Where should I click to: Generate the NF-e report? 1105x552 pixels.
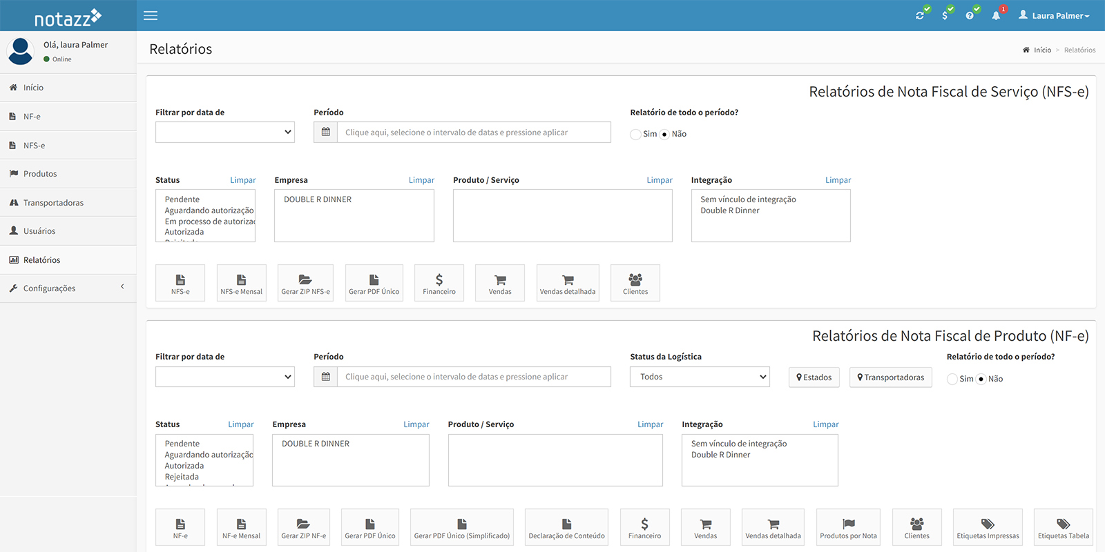[x=180, y=527]
